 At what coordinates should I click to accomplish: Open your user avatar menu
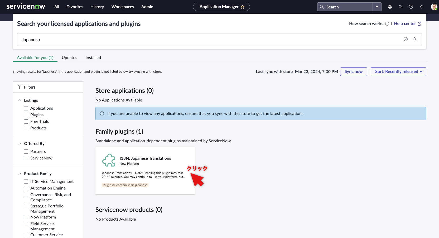tap(434, 7)
